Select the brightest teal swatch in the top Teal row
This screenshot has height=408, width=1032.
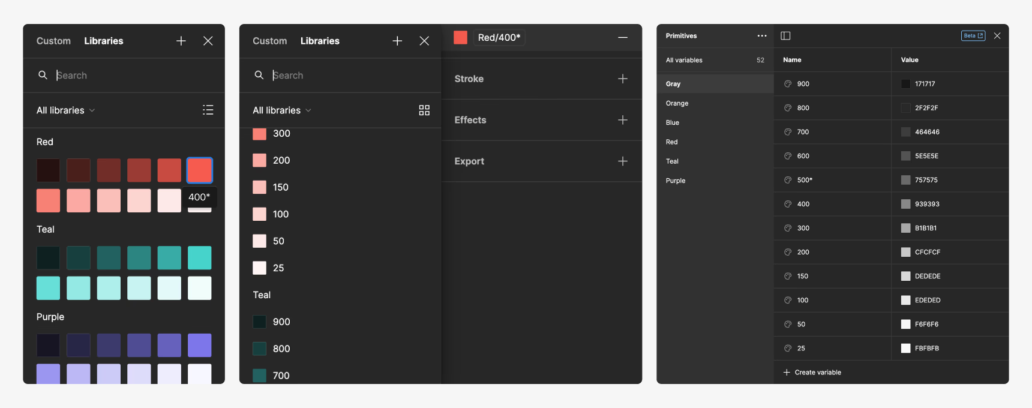(199, 258)
